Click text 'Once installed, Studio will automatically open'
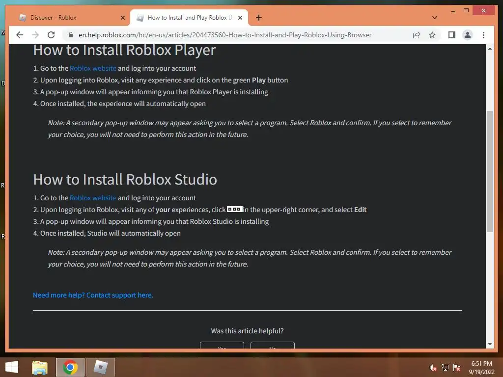Viewport: 503px width, 377px height. point(111,233)
